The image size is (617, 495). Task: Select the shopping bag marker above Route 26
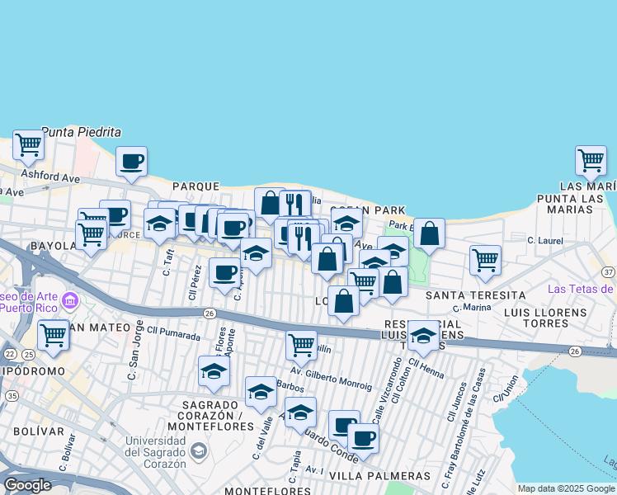coord(344,301)
